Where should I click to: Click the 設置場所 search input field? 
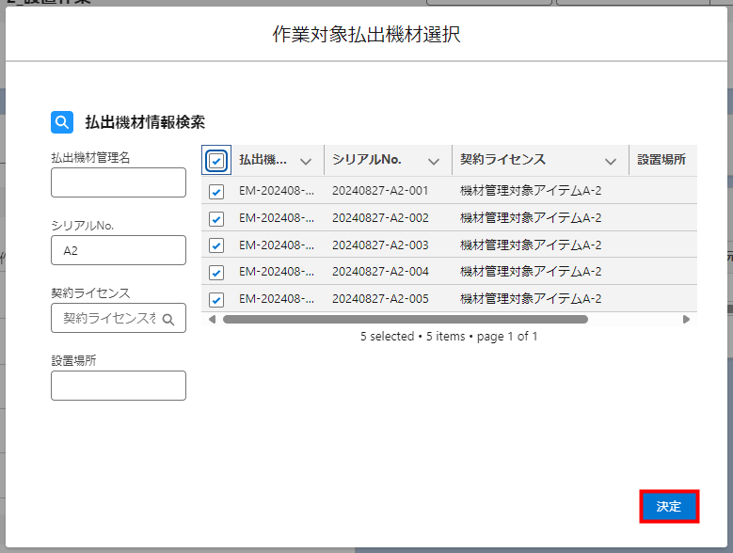point(119,386)
